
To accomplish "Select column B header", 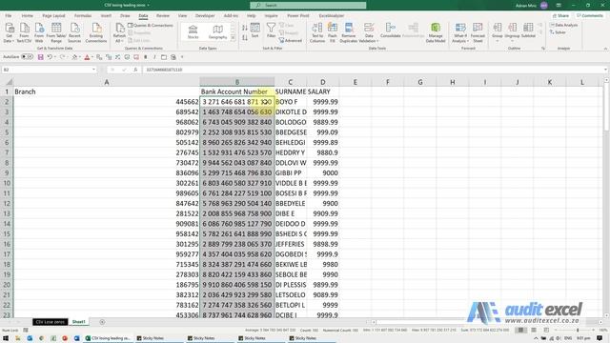I will pos(237,82).
